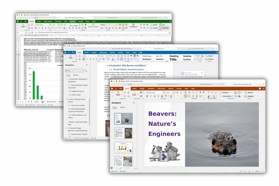
Task: Click the font color swatch in the presentation toolbar
Action: [171, 96]
